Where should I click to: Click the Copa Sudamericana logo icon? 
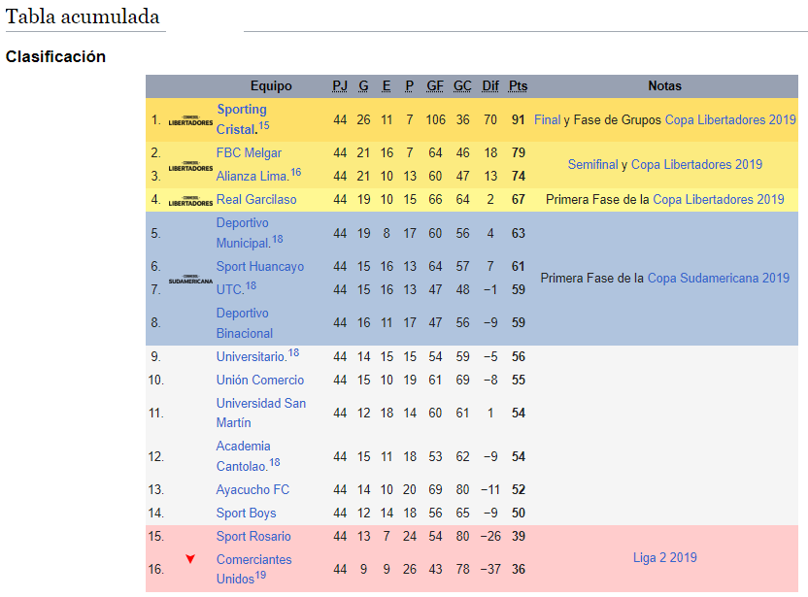pos(190,279)
